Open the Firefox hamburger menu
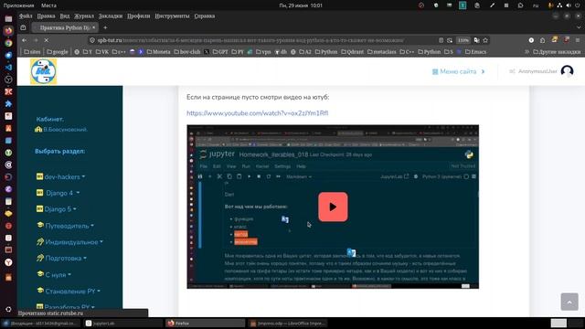Image resolution: width=585 pixels, height=329 pixels. (578, 40)
